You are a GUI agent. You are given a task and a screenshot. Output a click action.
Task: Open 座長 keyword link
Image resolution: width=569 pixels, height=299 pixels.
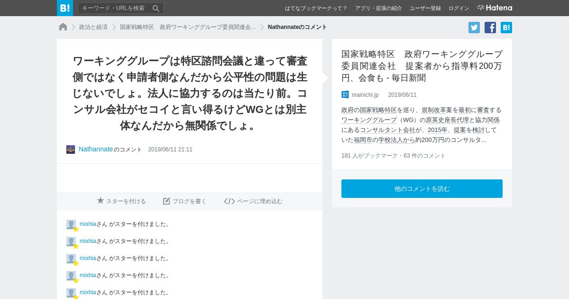(x=450, y=120)
